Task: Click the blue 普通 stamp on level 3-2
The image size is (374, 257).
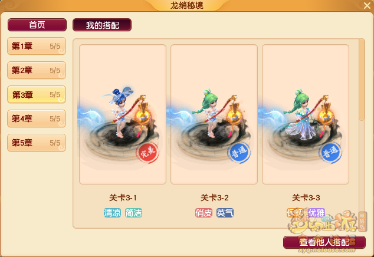Action: (239, 153)
